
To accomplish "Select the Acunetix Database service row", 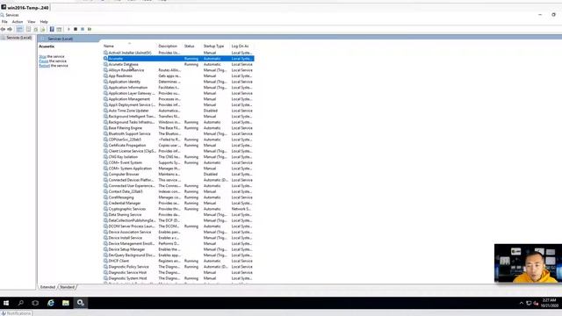I will click(178, 64).
